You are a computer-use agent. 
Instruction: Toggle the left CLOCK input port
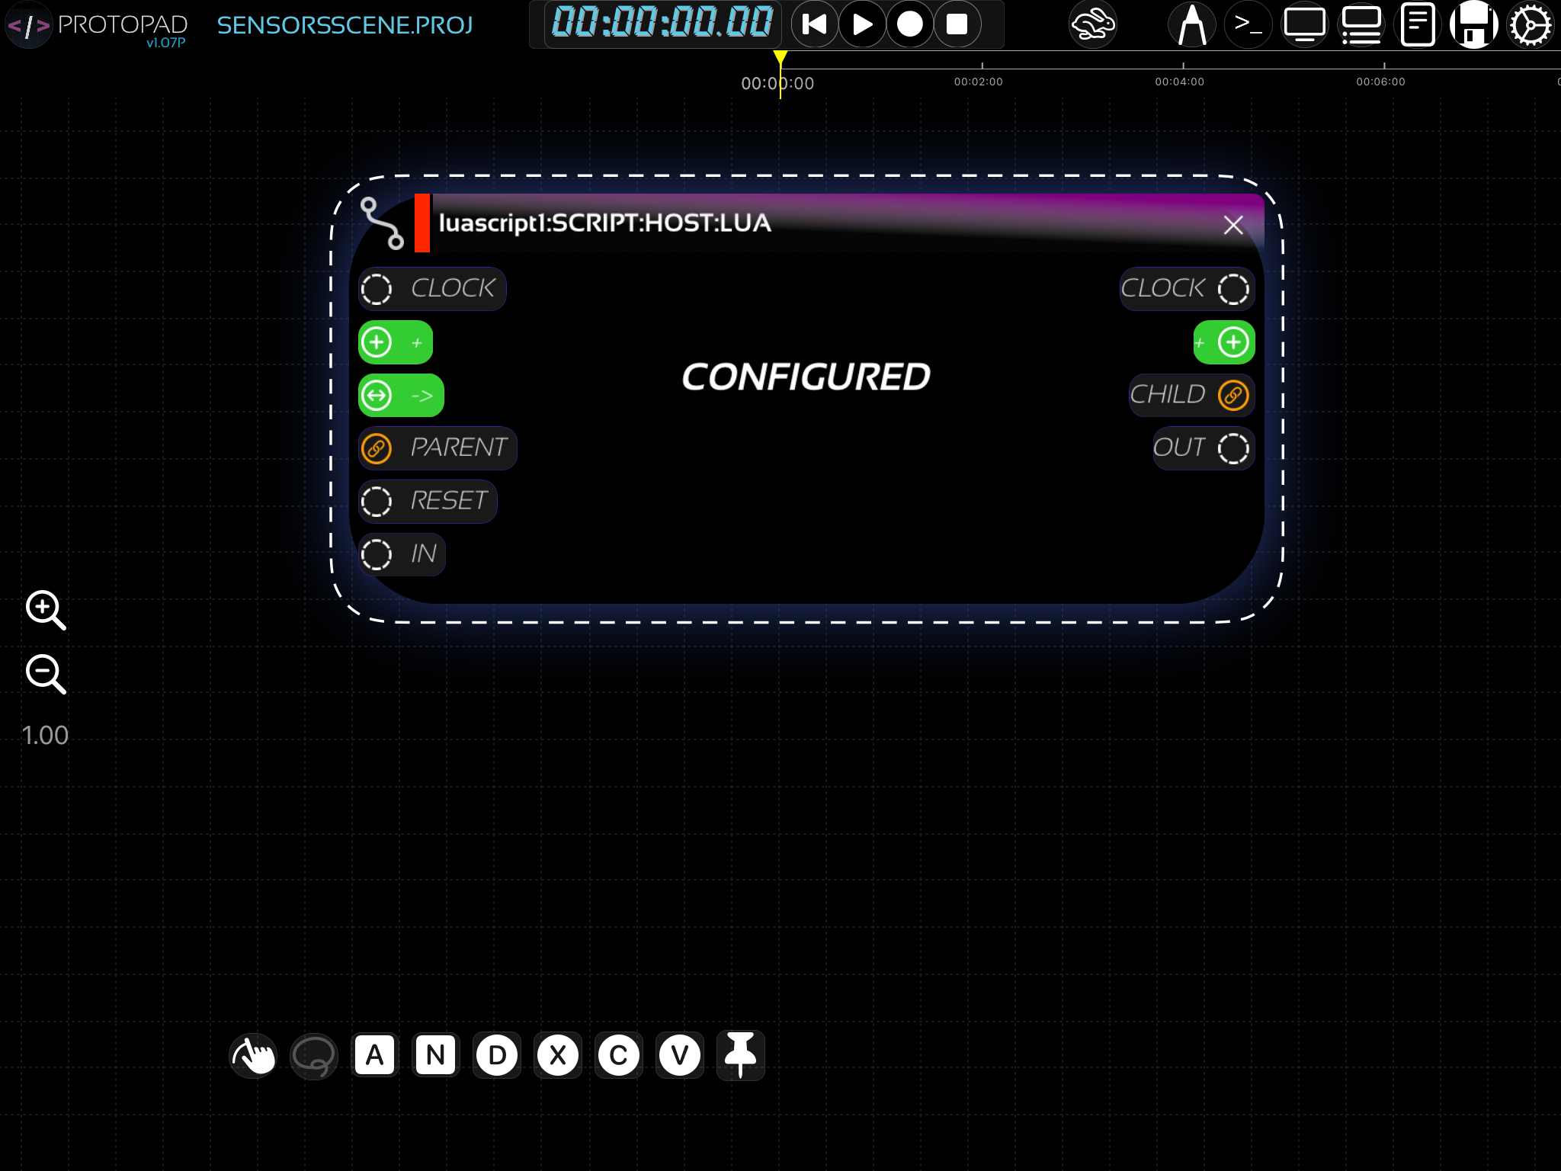(377, 289)
